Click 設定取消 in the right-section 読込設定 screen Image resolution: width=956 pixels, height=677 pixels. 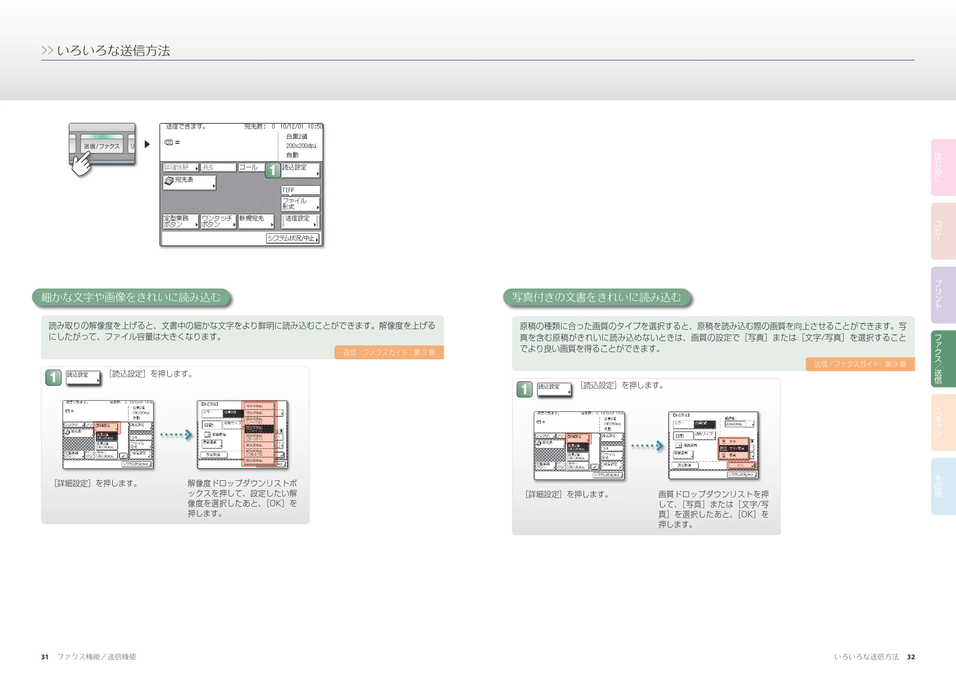click(x=685, y=465)
